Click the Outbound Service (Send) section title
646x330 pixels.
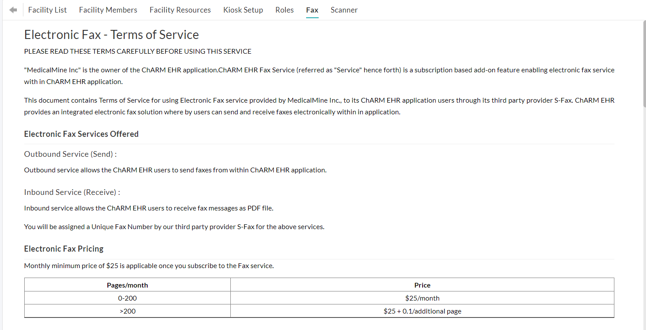(x=70, y=154)
